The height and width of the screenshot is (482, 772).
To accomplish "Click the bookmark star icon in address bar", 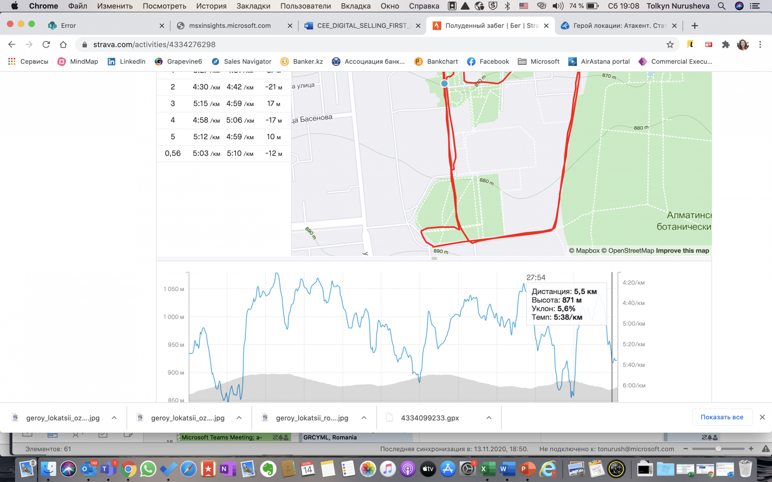I will tap(670, 45).
